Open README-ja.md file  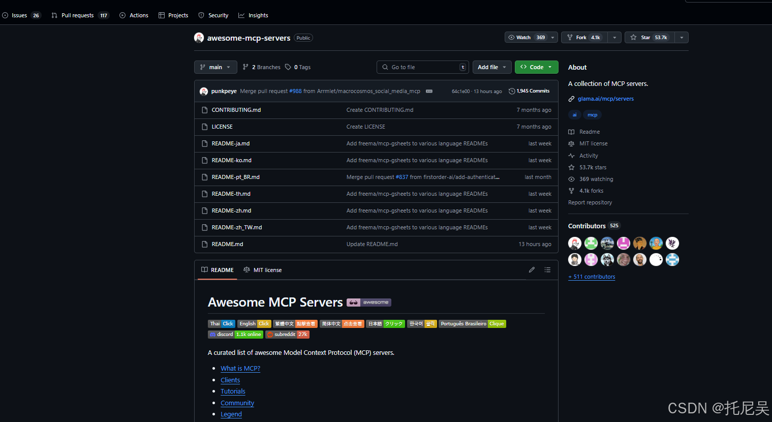point(231,143)
